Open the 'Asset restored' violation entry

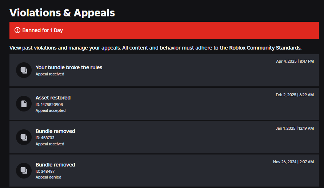(x=164, y=104)
